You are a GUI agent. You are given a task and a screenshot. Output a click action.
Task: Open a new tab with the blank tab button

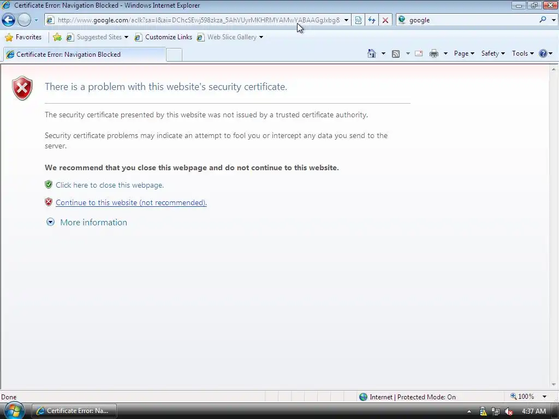(174, 55)
